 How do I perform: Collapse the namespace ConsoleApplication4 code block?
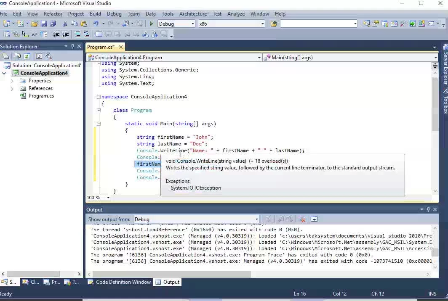tap(99, 97)
